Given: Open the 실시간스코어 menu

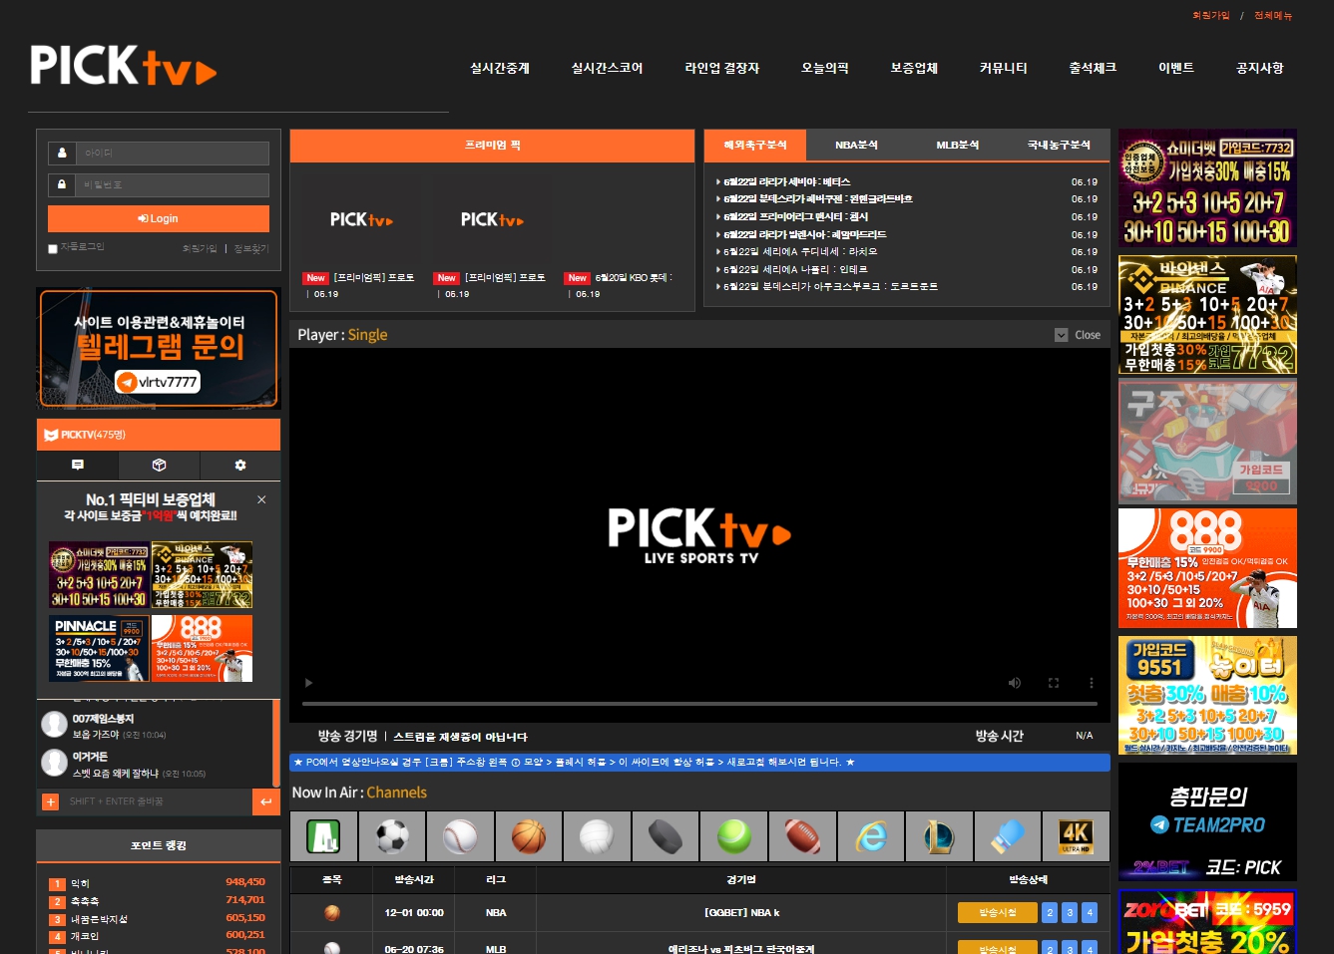Looking at the screenshot, I should [x=607, y=68].
